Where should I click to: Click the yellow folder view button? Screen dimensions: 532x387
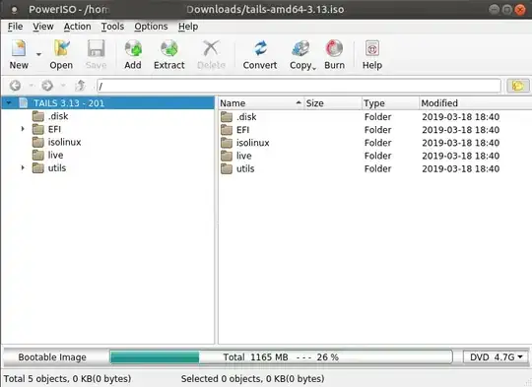click(x=518, y=86)
